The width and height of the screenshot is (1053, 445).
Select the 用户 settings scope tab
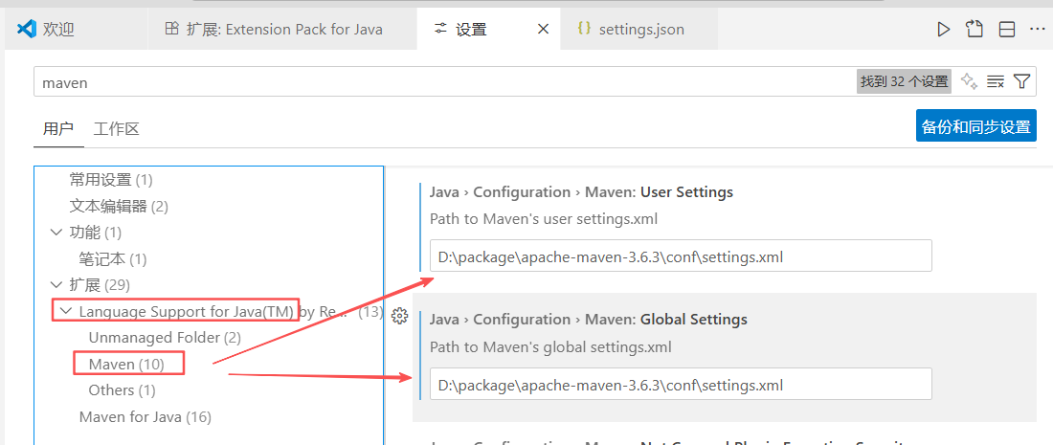coord(58,128)
